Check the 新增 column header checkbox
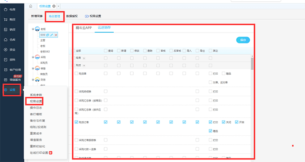This screenshot has height=162, width=305. pos(119,50)
